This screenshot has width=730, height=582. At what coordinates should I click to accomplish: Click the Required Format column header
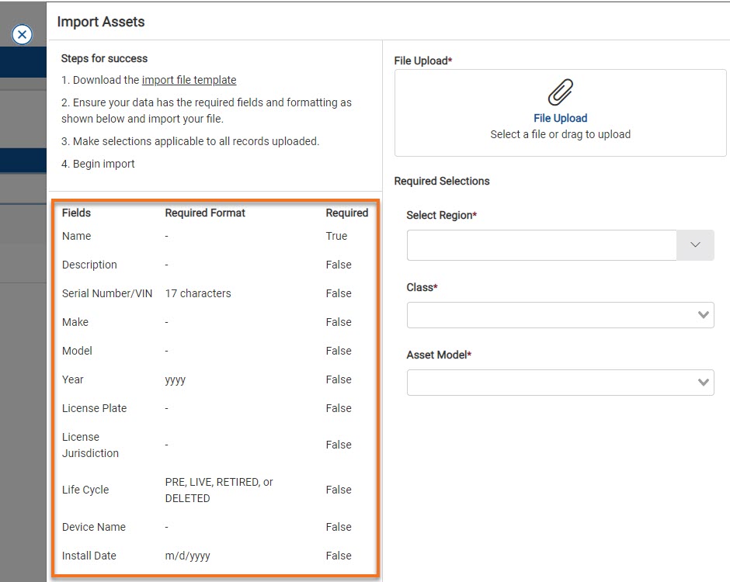click(205, 213)
